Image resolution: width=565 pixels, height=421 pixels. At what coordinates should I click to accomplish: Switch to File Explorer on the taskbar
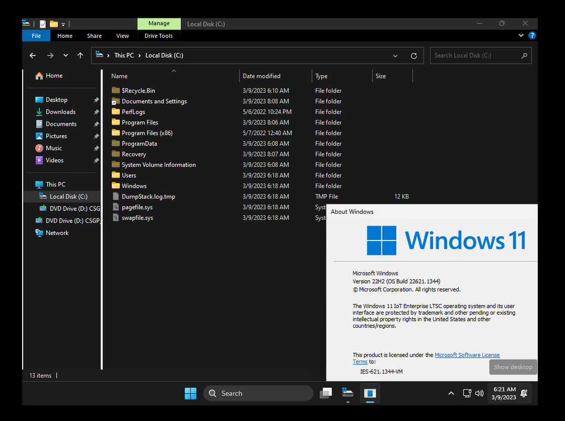[x=348, y=393]
